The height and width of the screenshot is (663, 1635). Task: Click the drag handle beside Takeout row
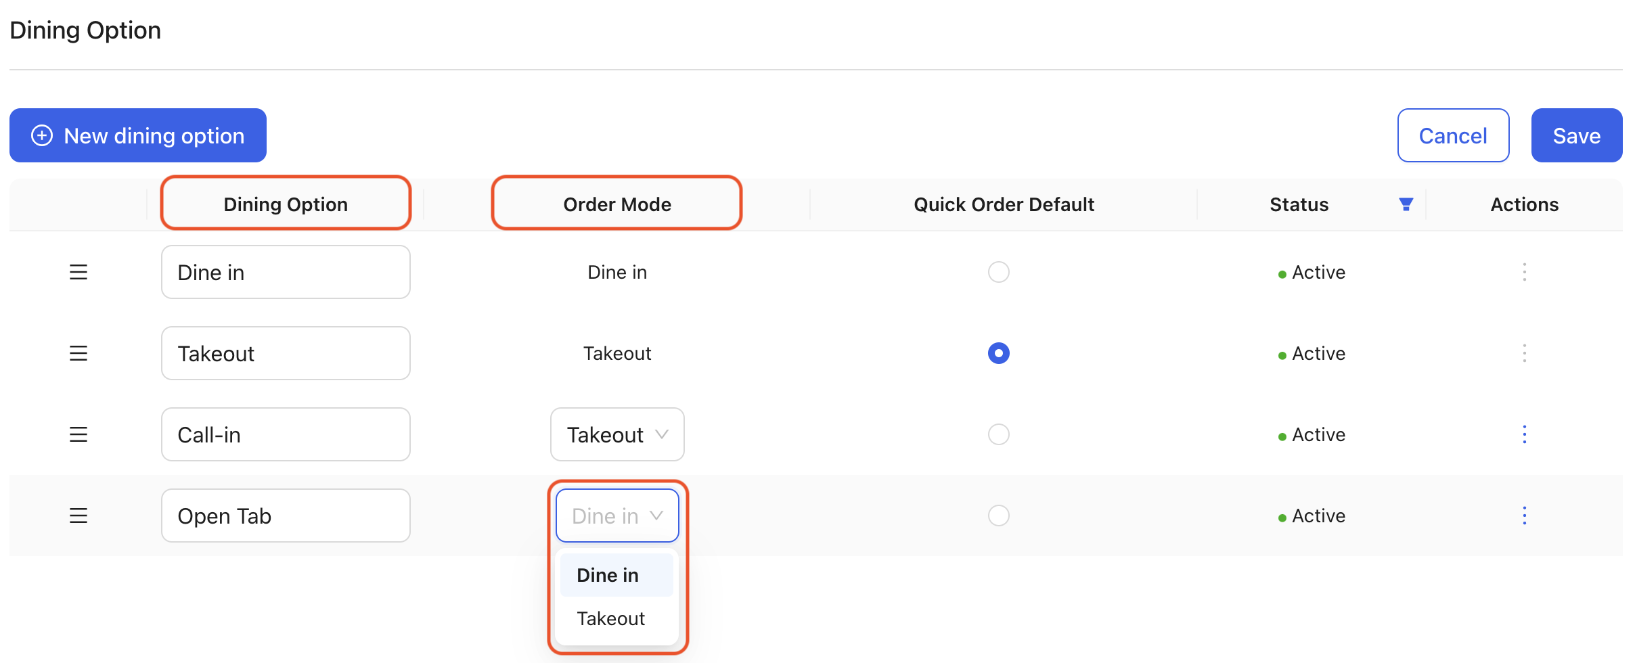78,352
